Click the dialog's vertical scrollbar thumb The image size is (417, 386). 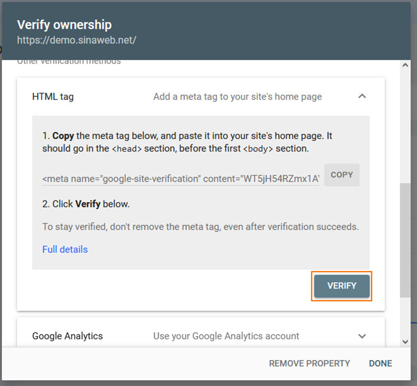[405, 240]
